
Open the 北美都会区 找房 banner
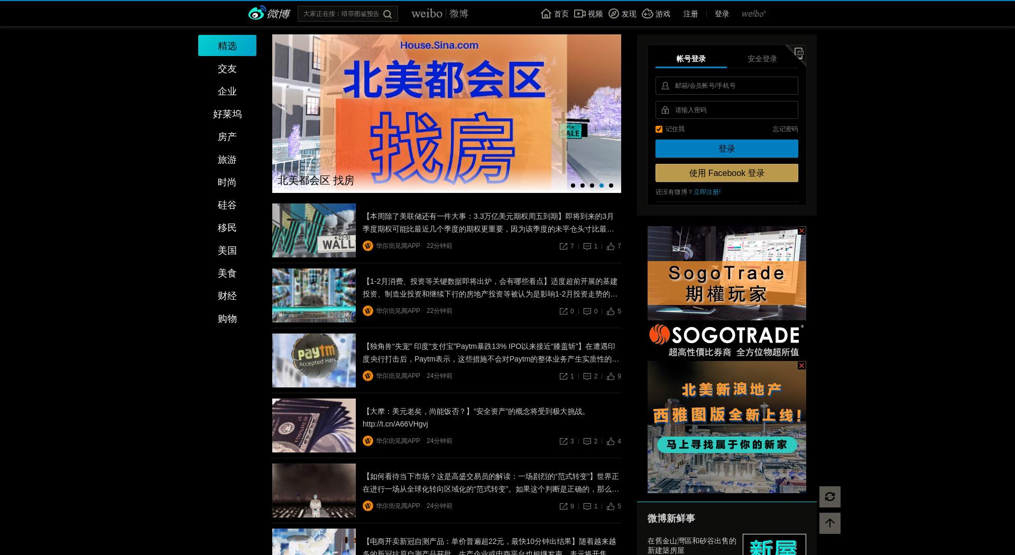click(447, 114)
